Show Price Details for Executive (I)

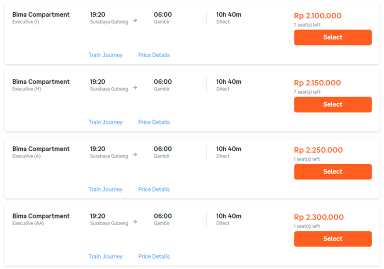coord(154,55)
